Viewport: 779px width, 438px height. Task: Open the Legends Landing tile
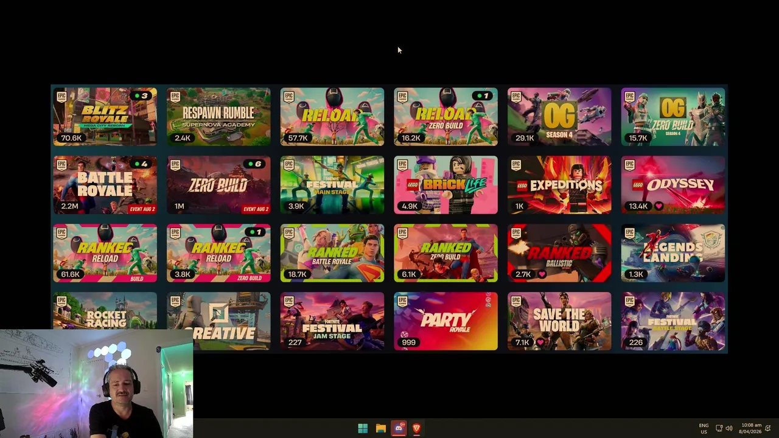673,253
